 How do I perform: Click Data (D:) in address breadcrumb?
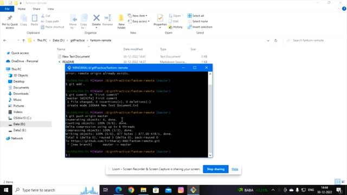click(59, 41)
